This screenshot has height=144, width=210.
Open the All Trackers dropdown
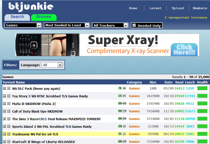110,25
